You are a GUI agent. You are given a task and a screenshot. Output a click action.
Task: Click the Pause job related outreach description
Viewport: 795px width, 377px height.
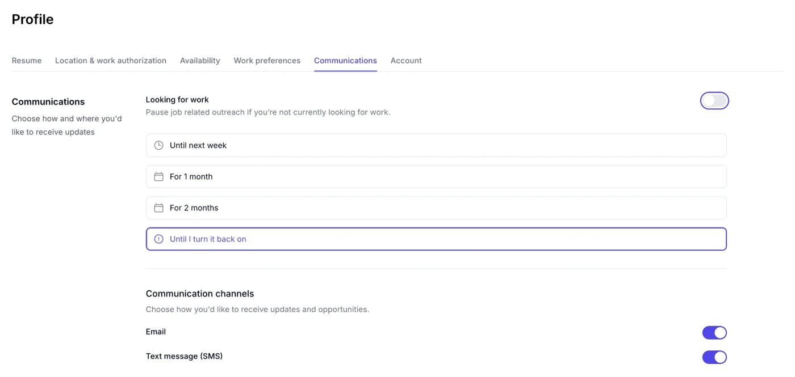point(268,112)
